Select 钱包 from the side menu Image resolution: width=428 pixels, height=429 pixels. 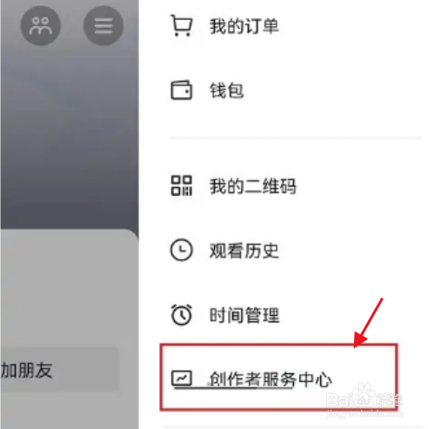226,90
